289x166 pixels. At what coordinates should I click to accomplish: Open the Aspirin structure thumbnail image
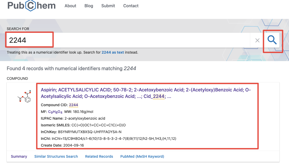tap(24, 96)
